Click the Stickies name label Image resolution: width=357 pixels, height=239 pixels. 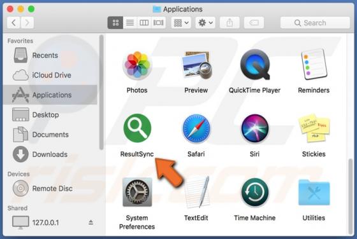(x=314, y=154)
